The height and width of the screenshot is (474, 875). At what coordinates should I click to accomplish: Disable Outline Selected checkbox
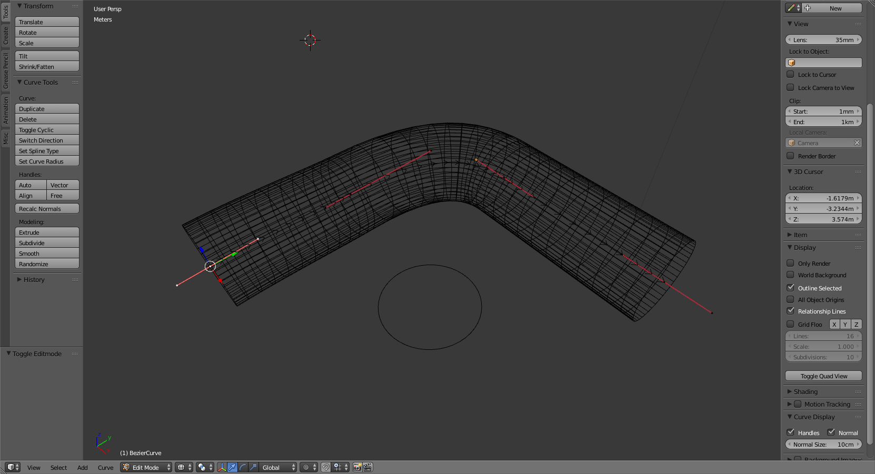coord(790,288)
